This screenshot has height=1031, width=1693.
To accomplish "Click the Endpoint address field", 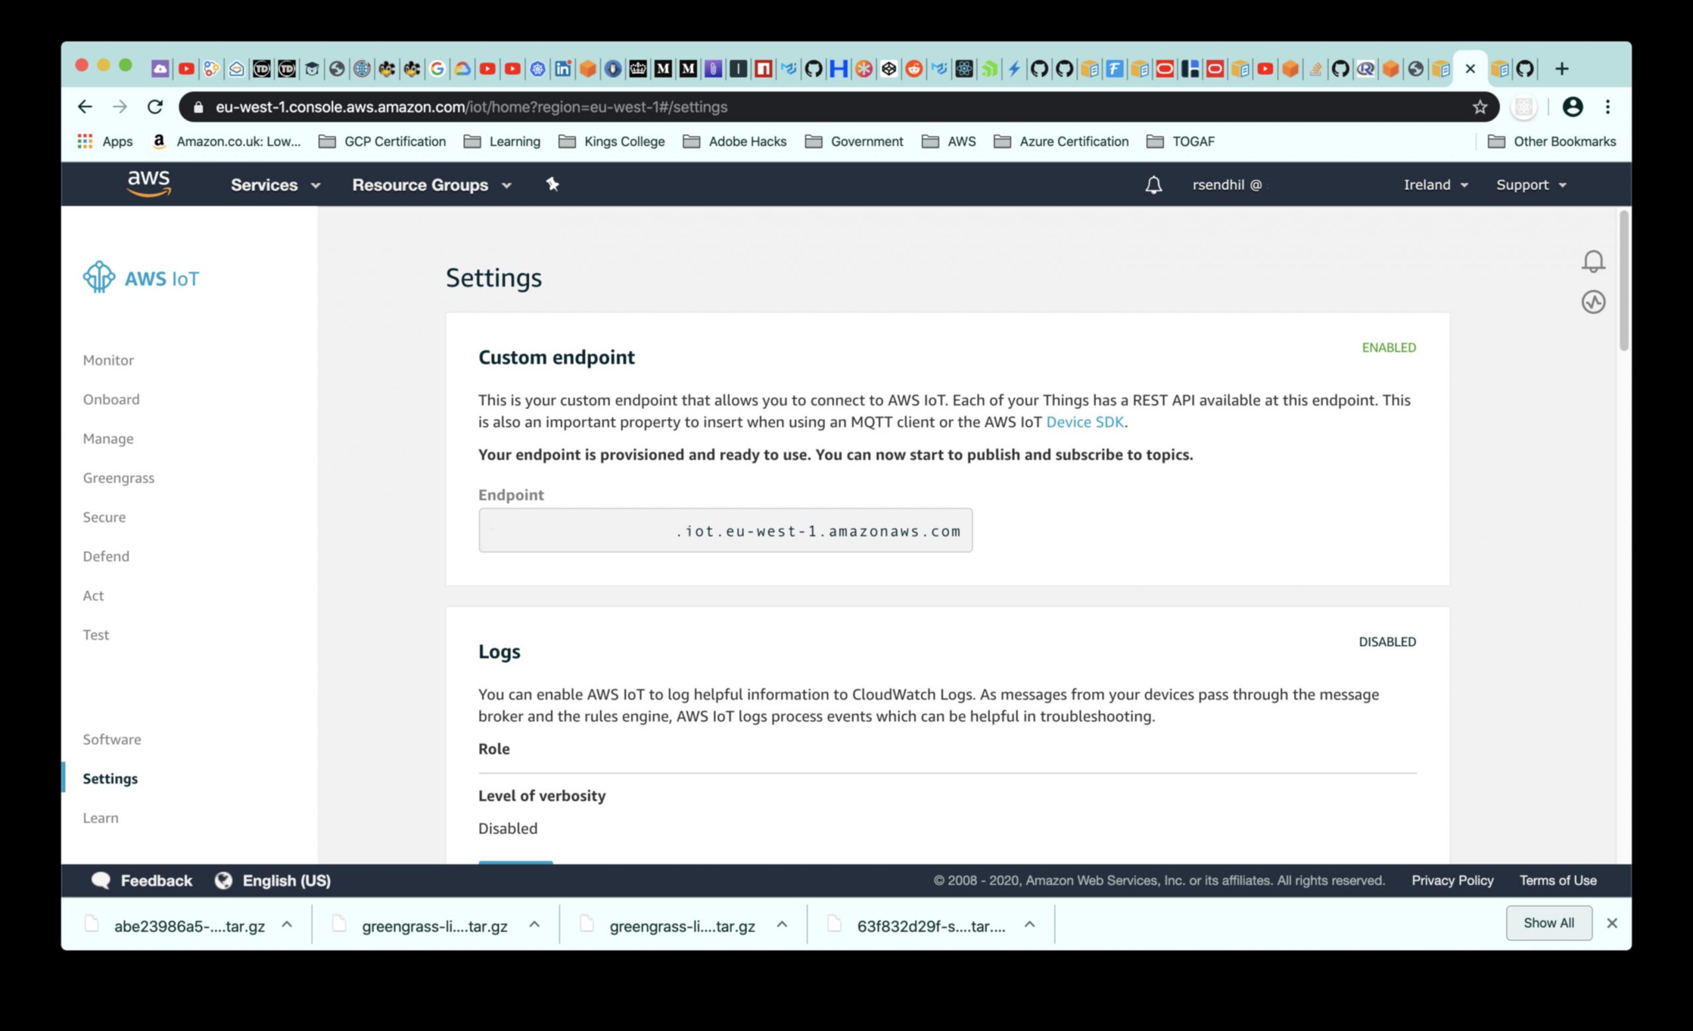I will 725,531.
